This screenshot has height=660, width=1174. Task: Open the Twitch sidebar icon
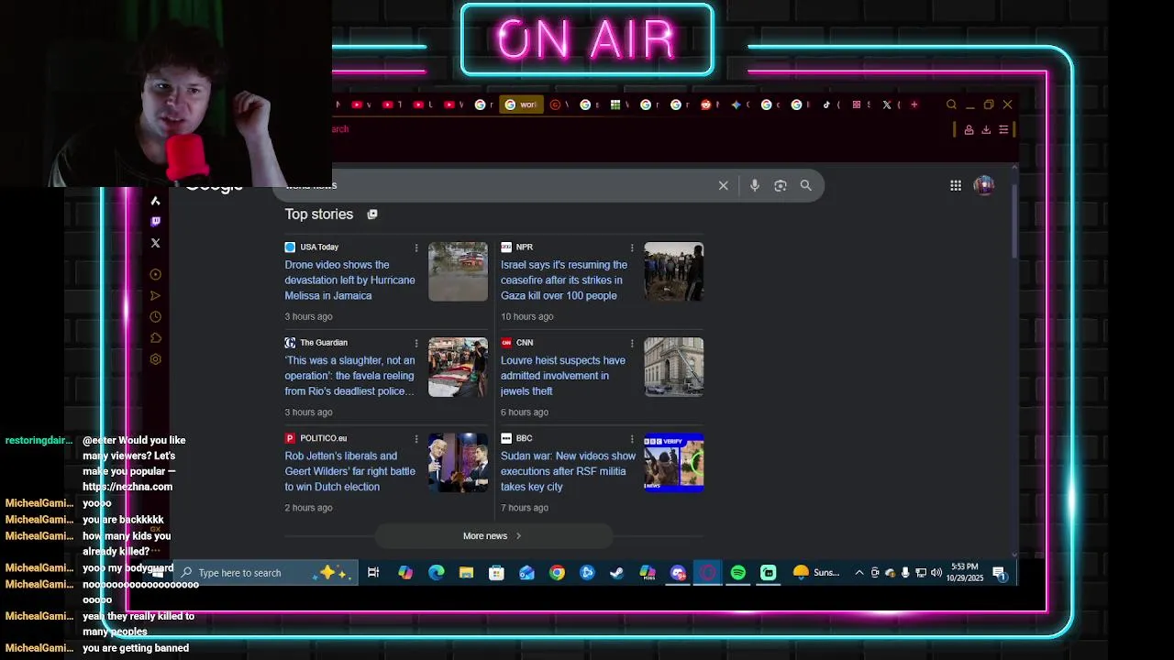point(155,221)
